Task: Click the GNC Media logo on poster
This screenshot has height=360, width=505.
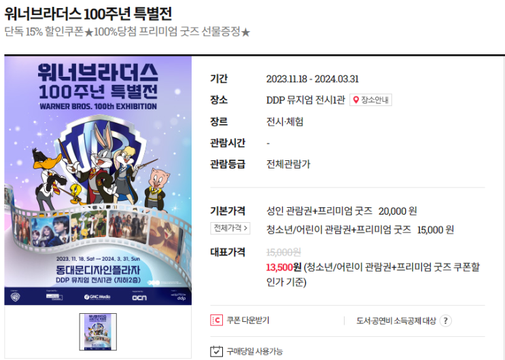Action: (97, 297)
